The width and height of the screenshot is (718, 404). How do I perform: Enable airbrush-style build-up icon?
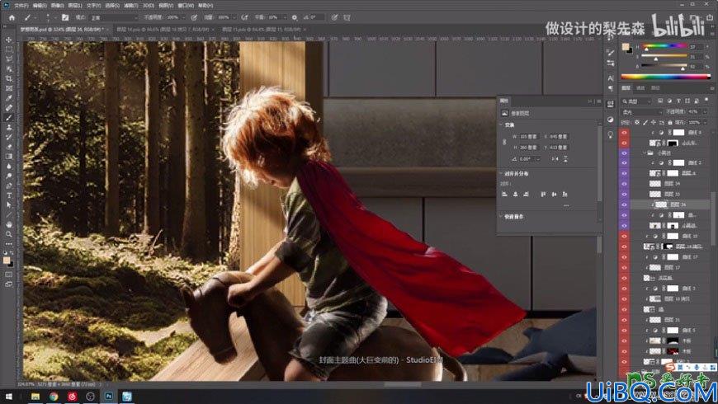pyautogui.click(x=244, y=17)
